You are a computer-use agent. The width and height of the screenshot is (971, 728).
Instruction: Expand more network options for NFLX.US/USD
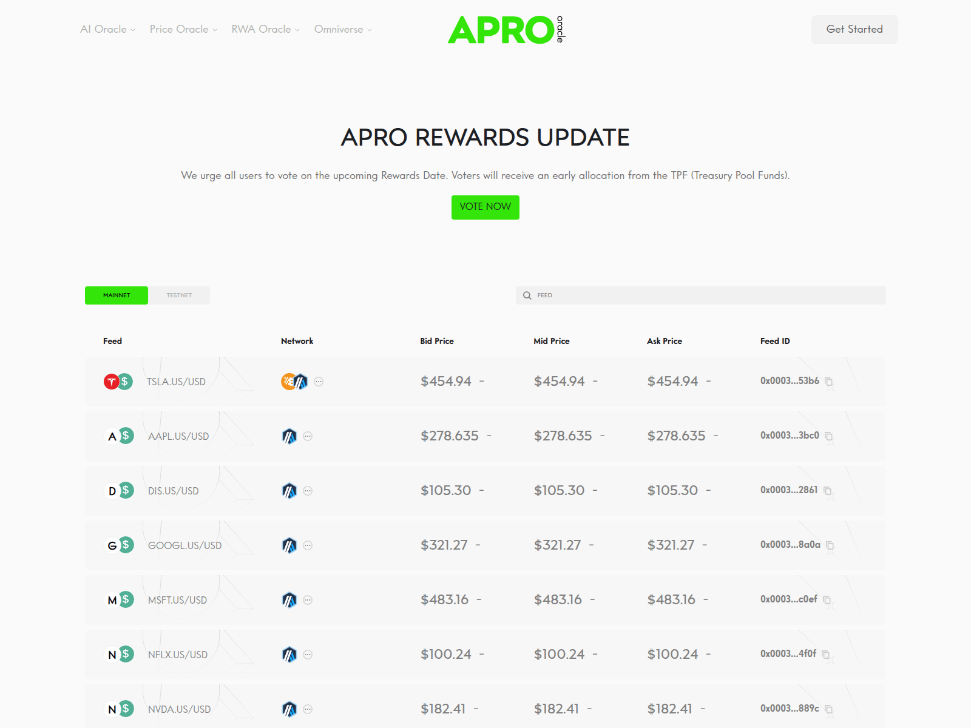[x=308, y=655]
